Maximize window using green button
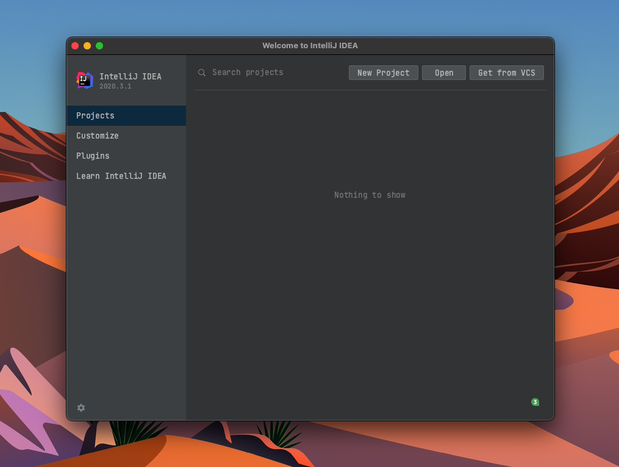619x467 pixels. 99,46
